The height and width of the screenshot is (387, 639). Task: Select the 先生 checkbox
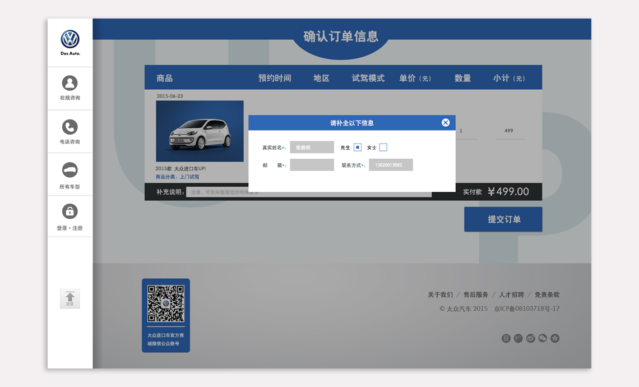pos(358,148)
